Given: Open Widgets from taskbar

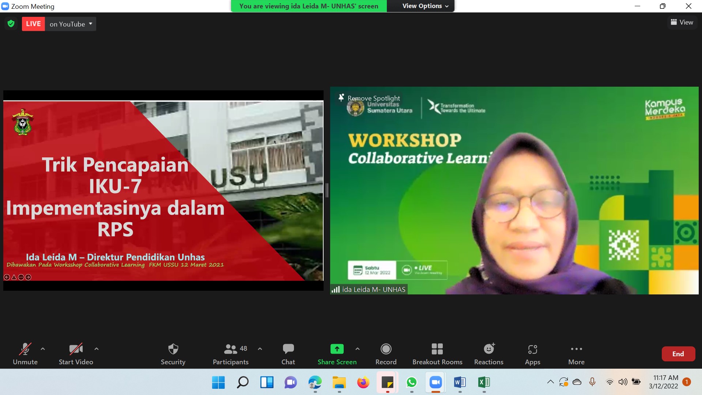Looking at the screenshot, I should tap(267, 383).
